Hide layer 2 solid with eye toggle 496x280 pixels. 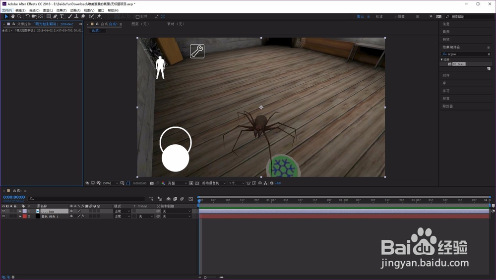point(3,217)
